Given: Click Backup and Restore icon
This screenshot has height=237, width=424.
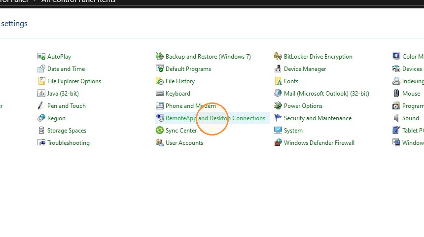Looking at the screenshot, I should pyautogui.click(x=160, y=57).
